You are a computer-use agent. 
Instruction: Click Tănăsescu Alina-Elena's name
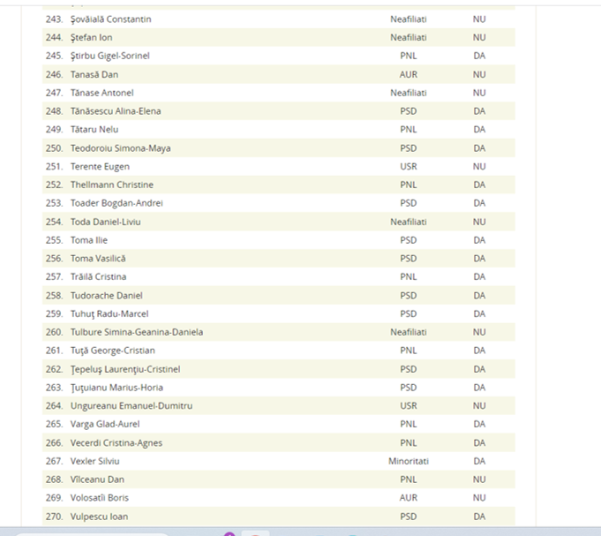click(x=115, y=111)
